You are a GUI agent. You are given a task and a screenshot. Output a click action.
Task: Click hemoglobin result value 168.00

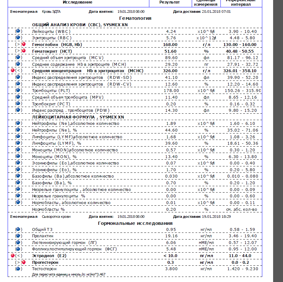tap(171, 45)
